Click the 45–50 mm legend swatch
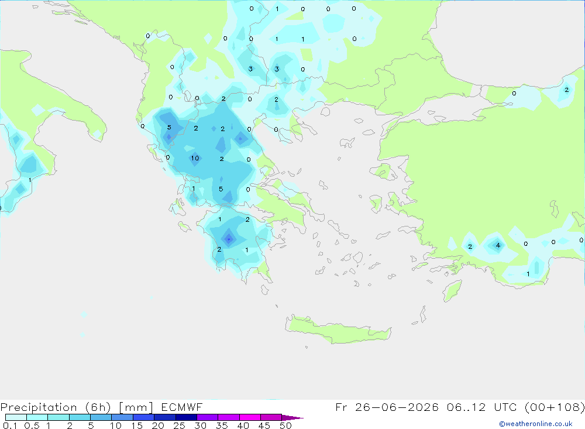Image resolution: width=585 pixels, height=429 pixels. pyautogui.click(x=271, y=417)
